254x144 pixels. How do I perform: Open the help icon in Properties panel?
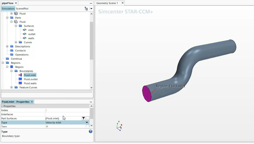coord(90,131)
